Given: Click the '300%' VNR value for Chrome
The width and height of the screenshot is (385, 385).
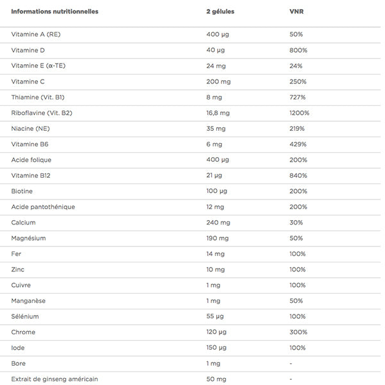Looking at the screenshot, I should 298,332.
